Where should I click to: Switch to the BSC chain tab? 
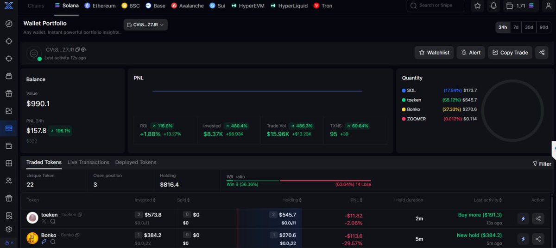(131, 6)
